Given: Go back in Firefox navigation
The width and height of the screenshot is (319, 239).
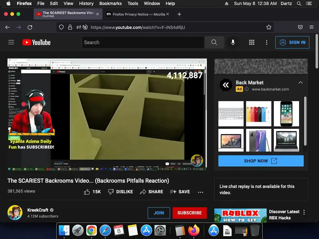Looking at the screenshot, I should (x=7, y=27).
